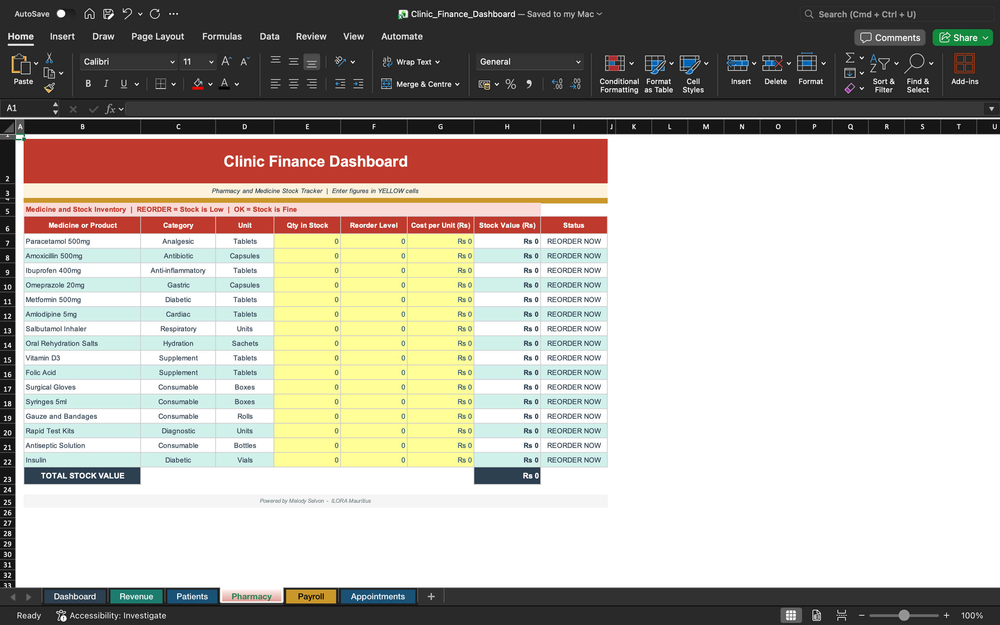The width and height of the screenshot is (1000, 625).
Task: Click the Copy icon
Action: coord(49,73)
